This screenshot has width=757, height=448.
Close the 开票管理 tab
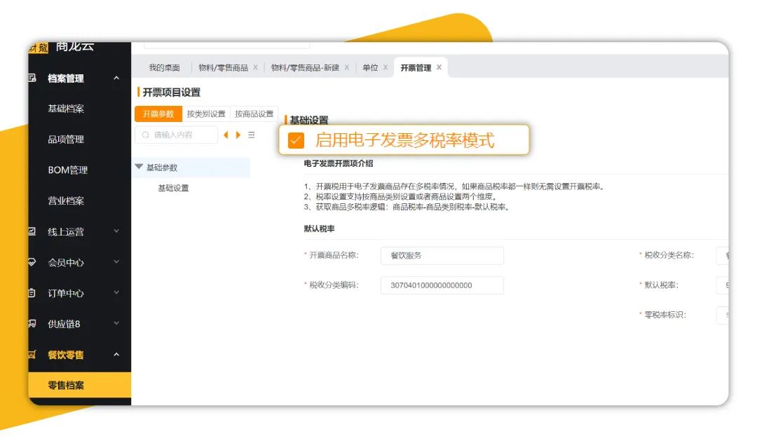[x=439, y=67]
